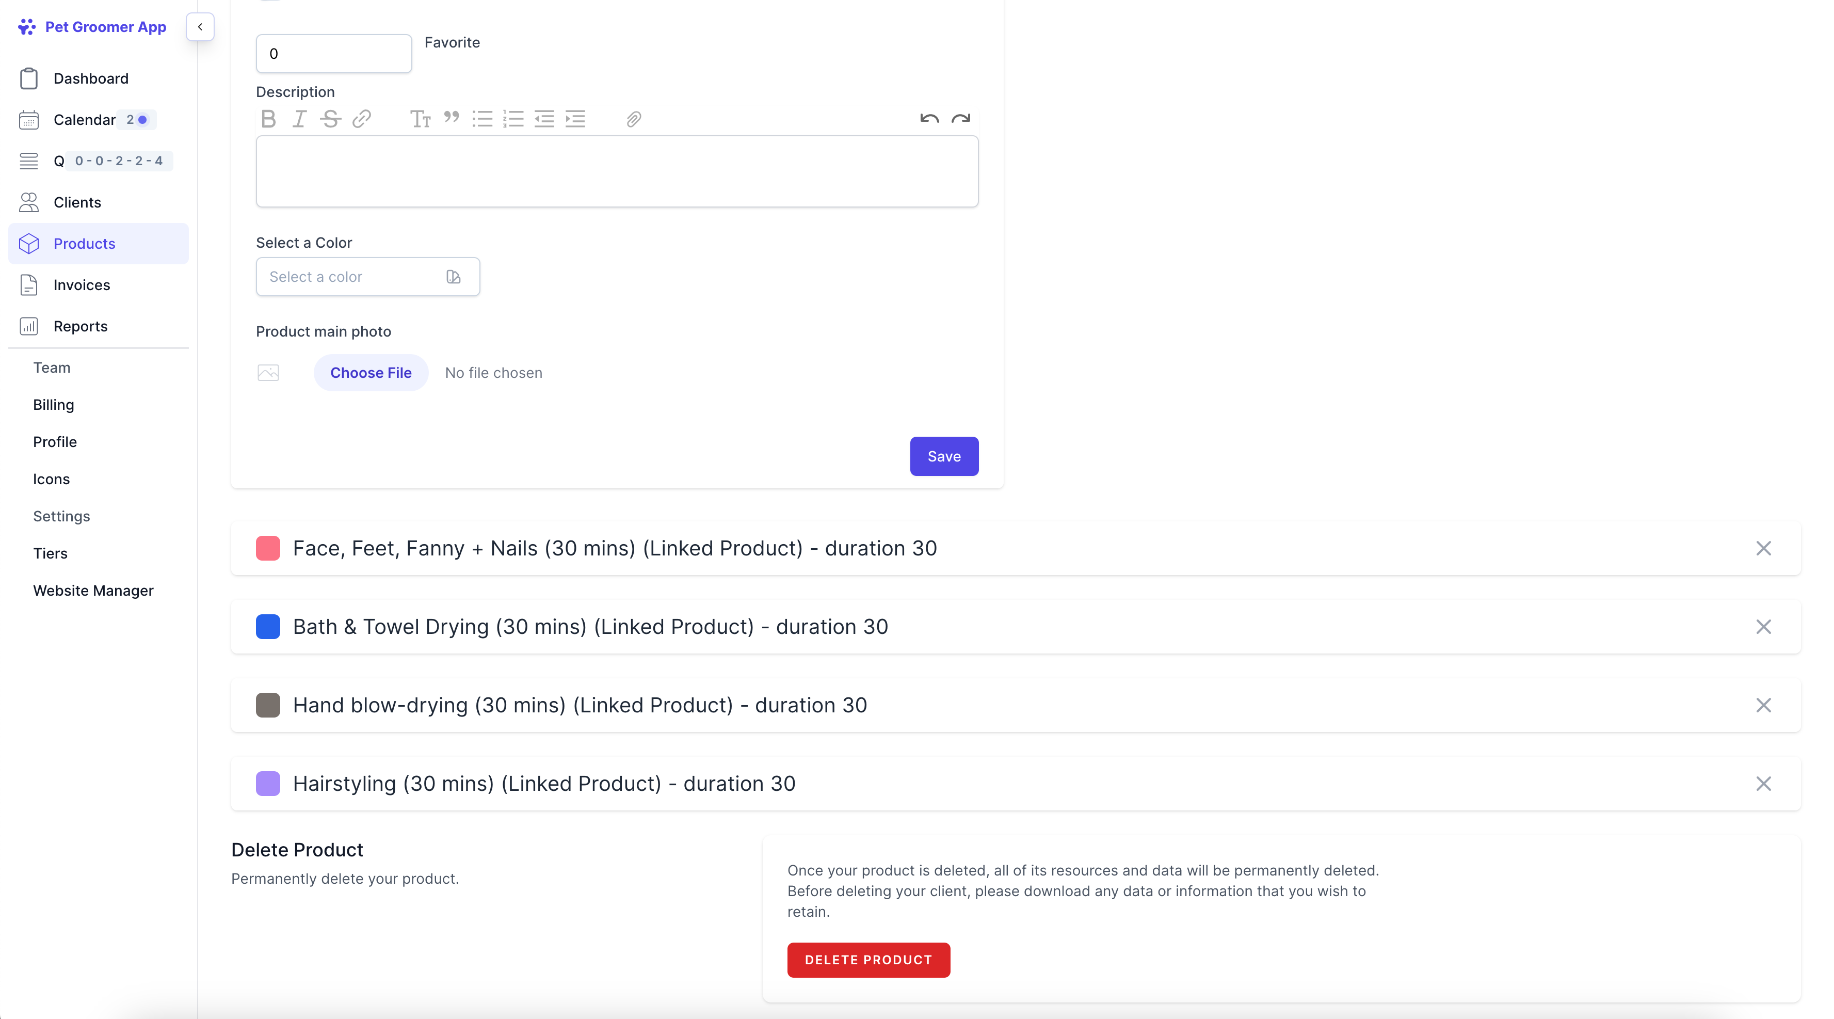Insert a quote block in description
The width and height of the screenshot is (1834, 1019).
pos(452,118)
